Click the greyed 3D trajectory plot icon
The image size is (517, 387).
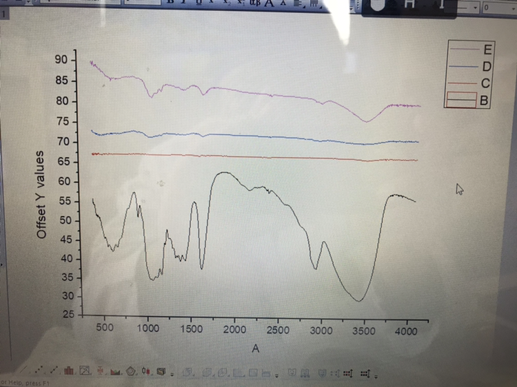pos(207,373)
